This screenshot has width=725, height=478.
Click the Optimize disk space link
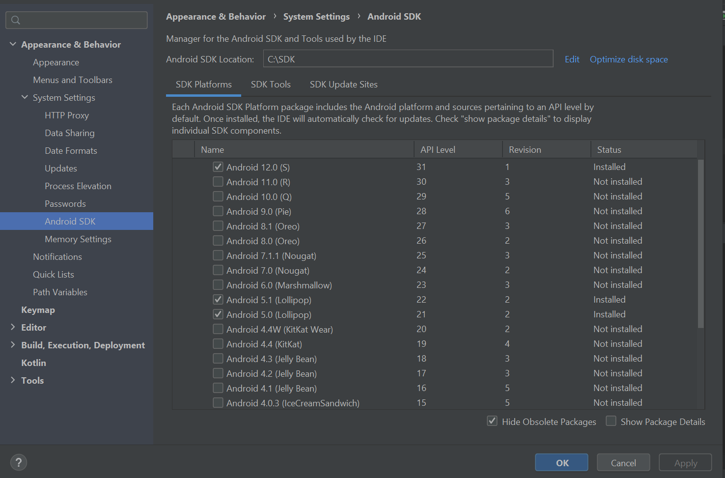point(629,59)
